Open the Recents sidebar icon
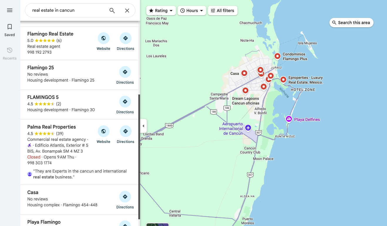 tap(9, 53)
